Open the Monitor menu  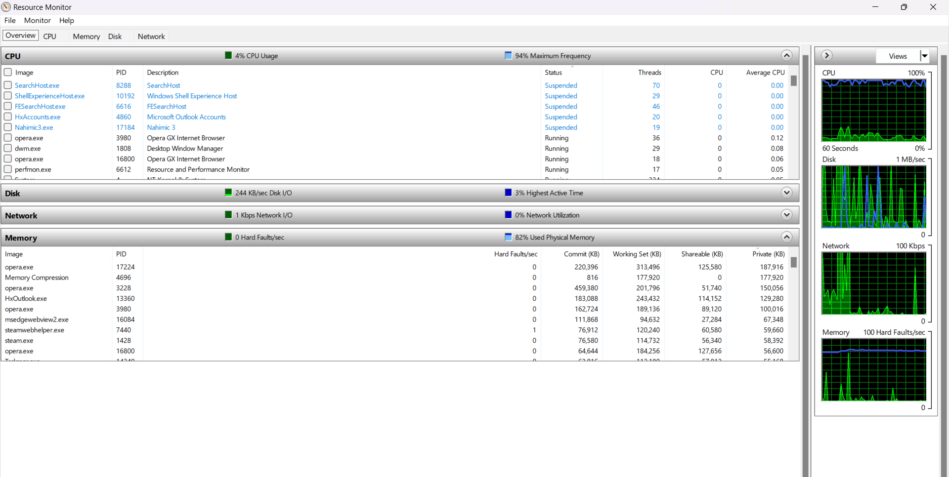pos(38,20)
